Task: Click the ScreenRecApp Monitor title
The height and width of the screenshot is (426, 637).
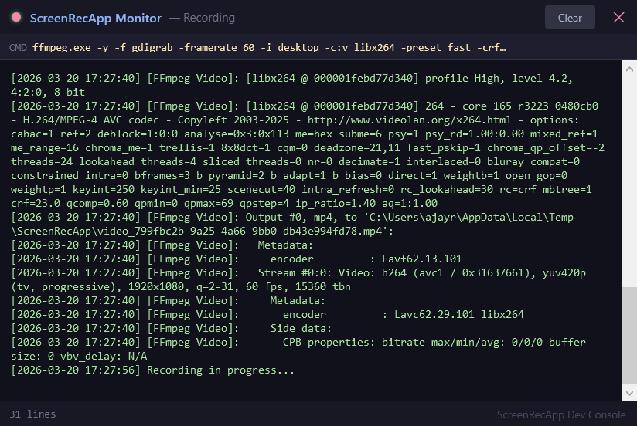Action: pos(95,19)
